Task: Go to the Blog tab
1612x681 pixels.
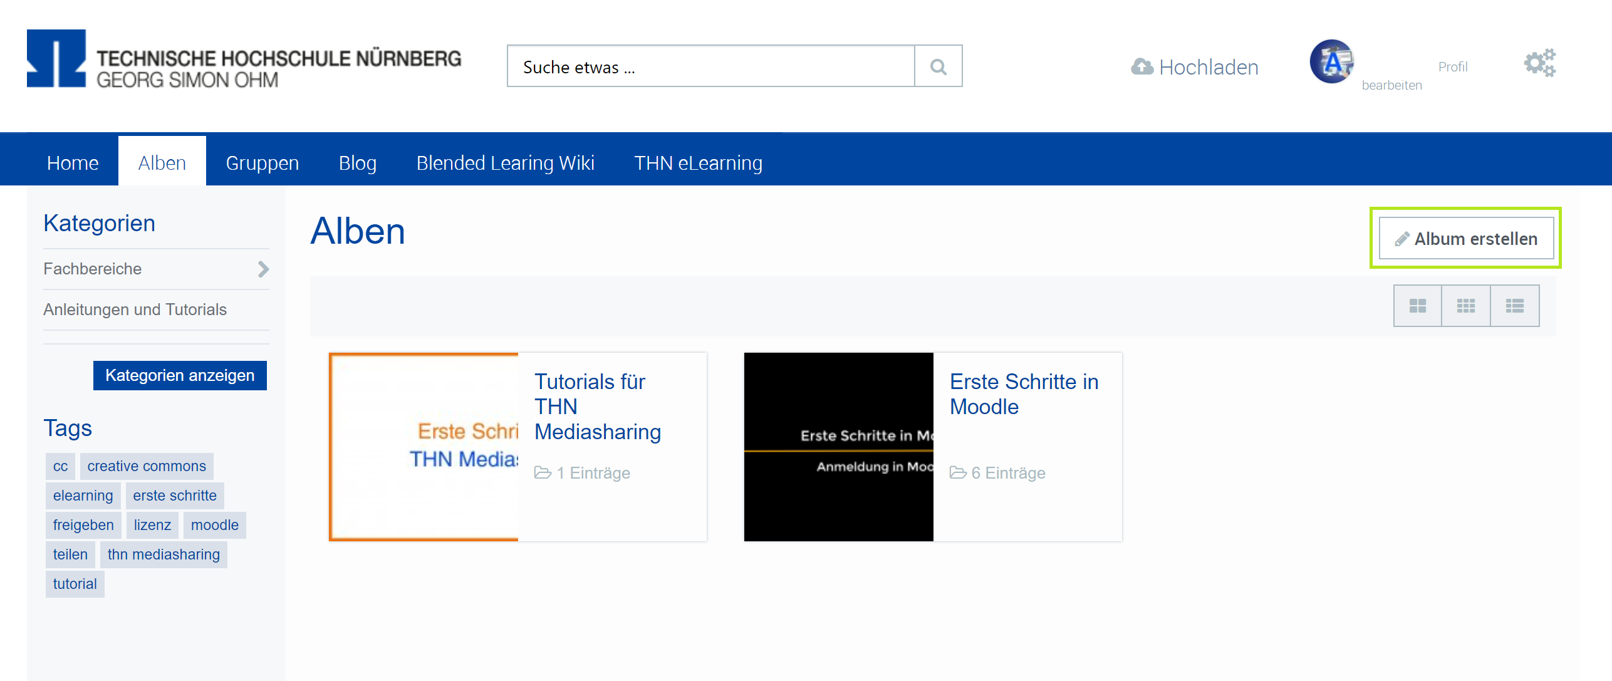Action: coord(357,163)
